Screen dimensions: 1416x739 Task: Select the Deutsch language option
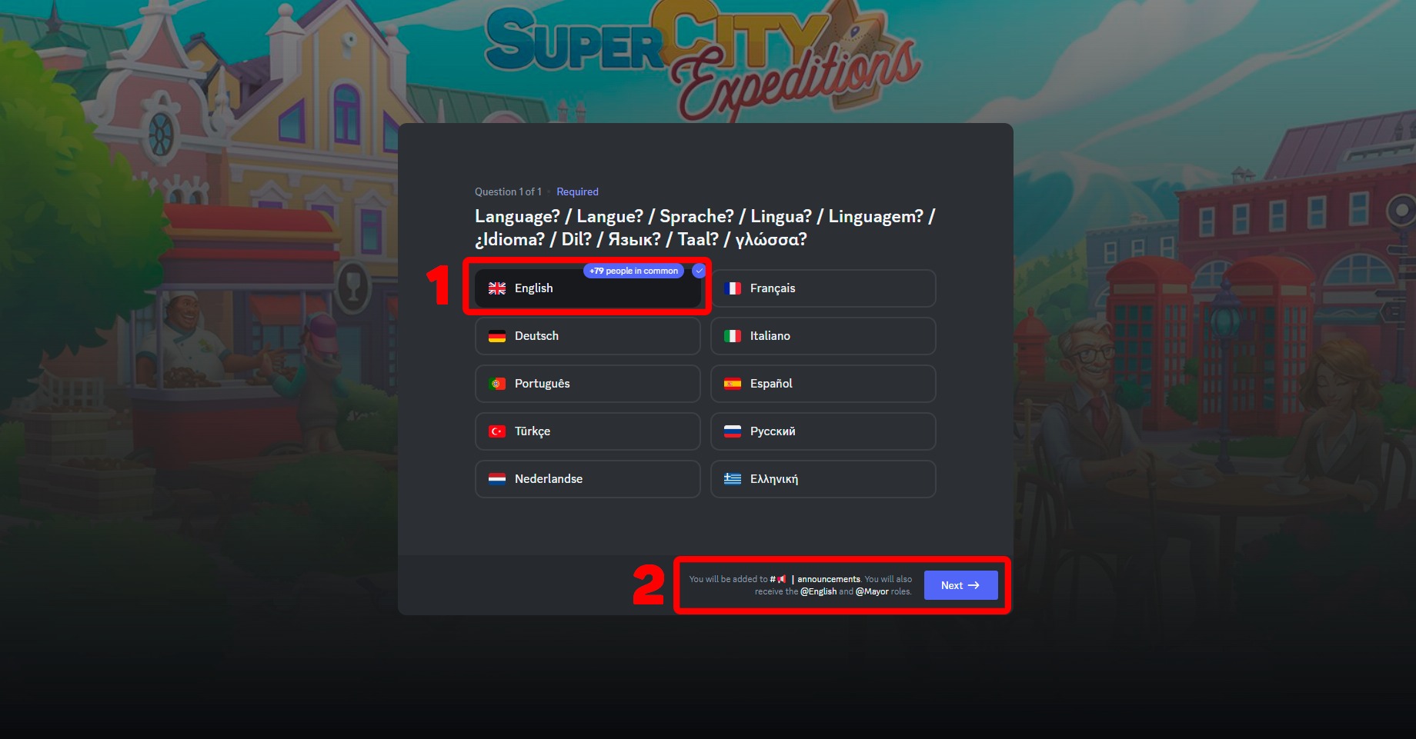point(588,336)
